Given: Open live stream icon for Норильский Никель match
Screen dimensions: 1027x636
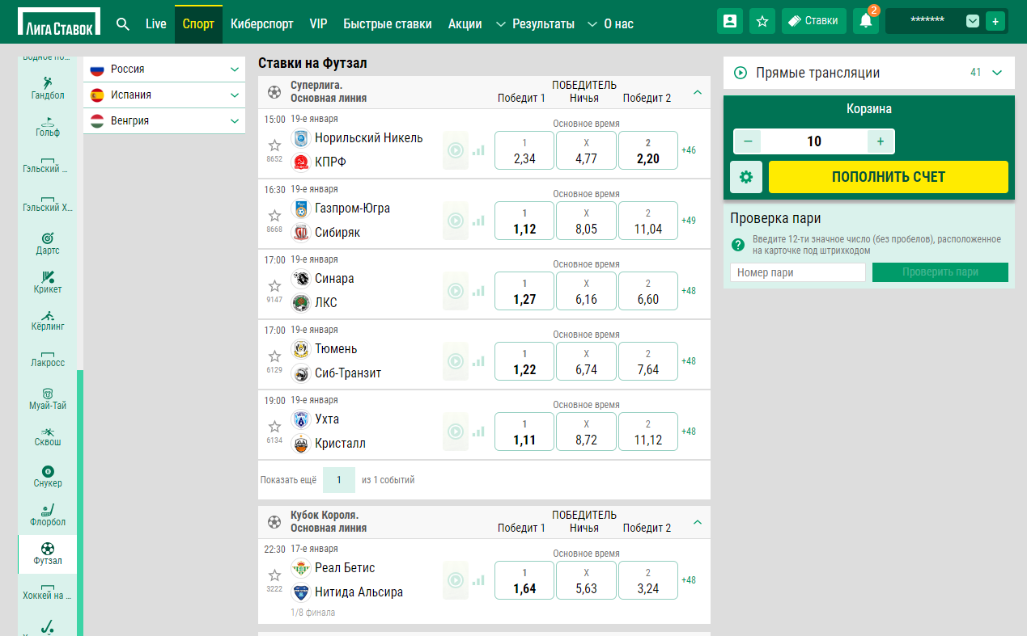Looking at the screenshot, I should [456, 150].
